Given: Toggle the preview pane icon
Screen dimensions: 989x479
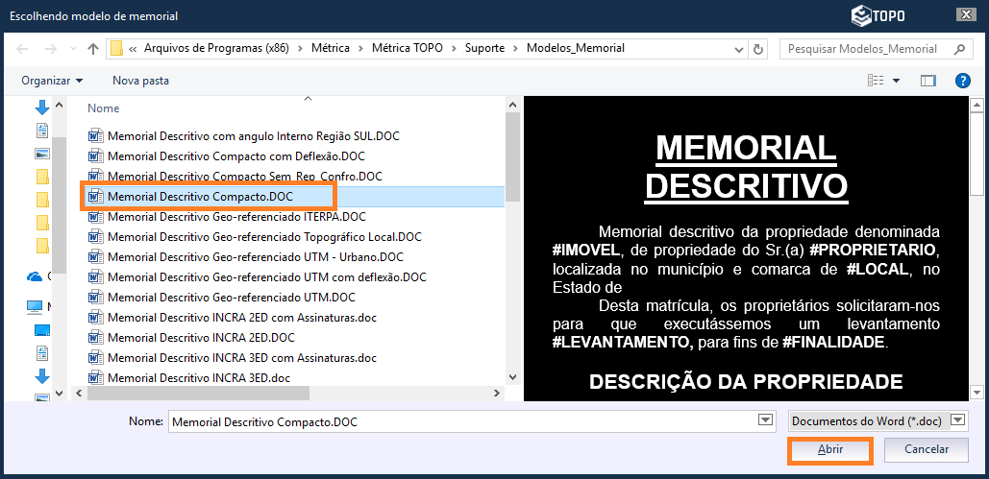Looking at the screenshot, I should [927, 81].
